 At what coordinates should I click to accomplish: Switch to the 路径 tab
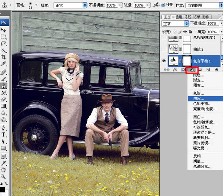click(x=188, y=17)
